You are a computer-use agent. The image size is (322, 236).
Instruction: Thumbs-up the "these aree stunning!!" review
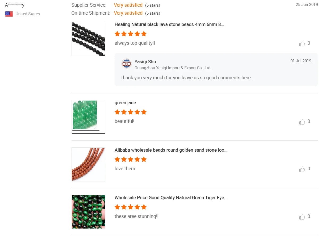(302, 217)
